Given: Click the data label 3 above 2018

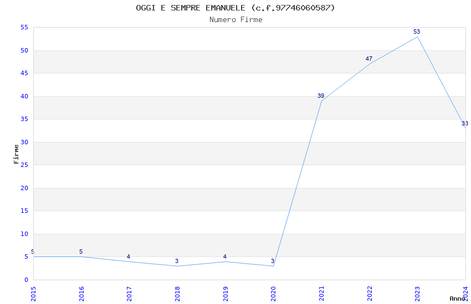Looking at the screenshot, I should point(177,261).
